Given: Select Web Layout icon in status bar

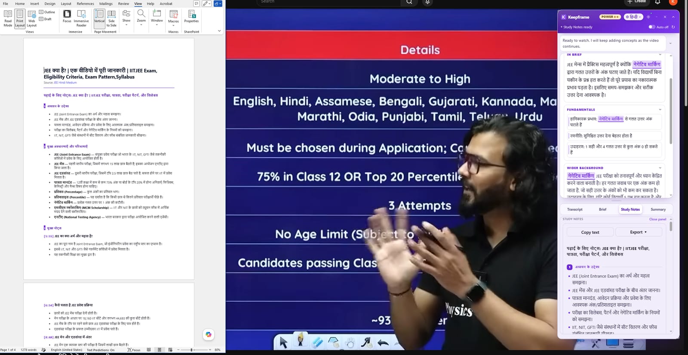Looking at the screenshot, I should [170, 350].
